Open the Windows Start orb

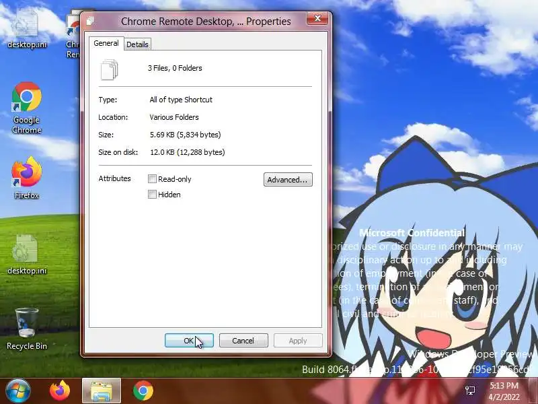click(18, 391)
